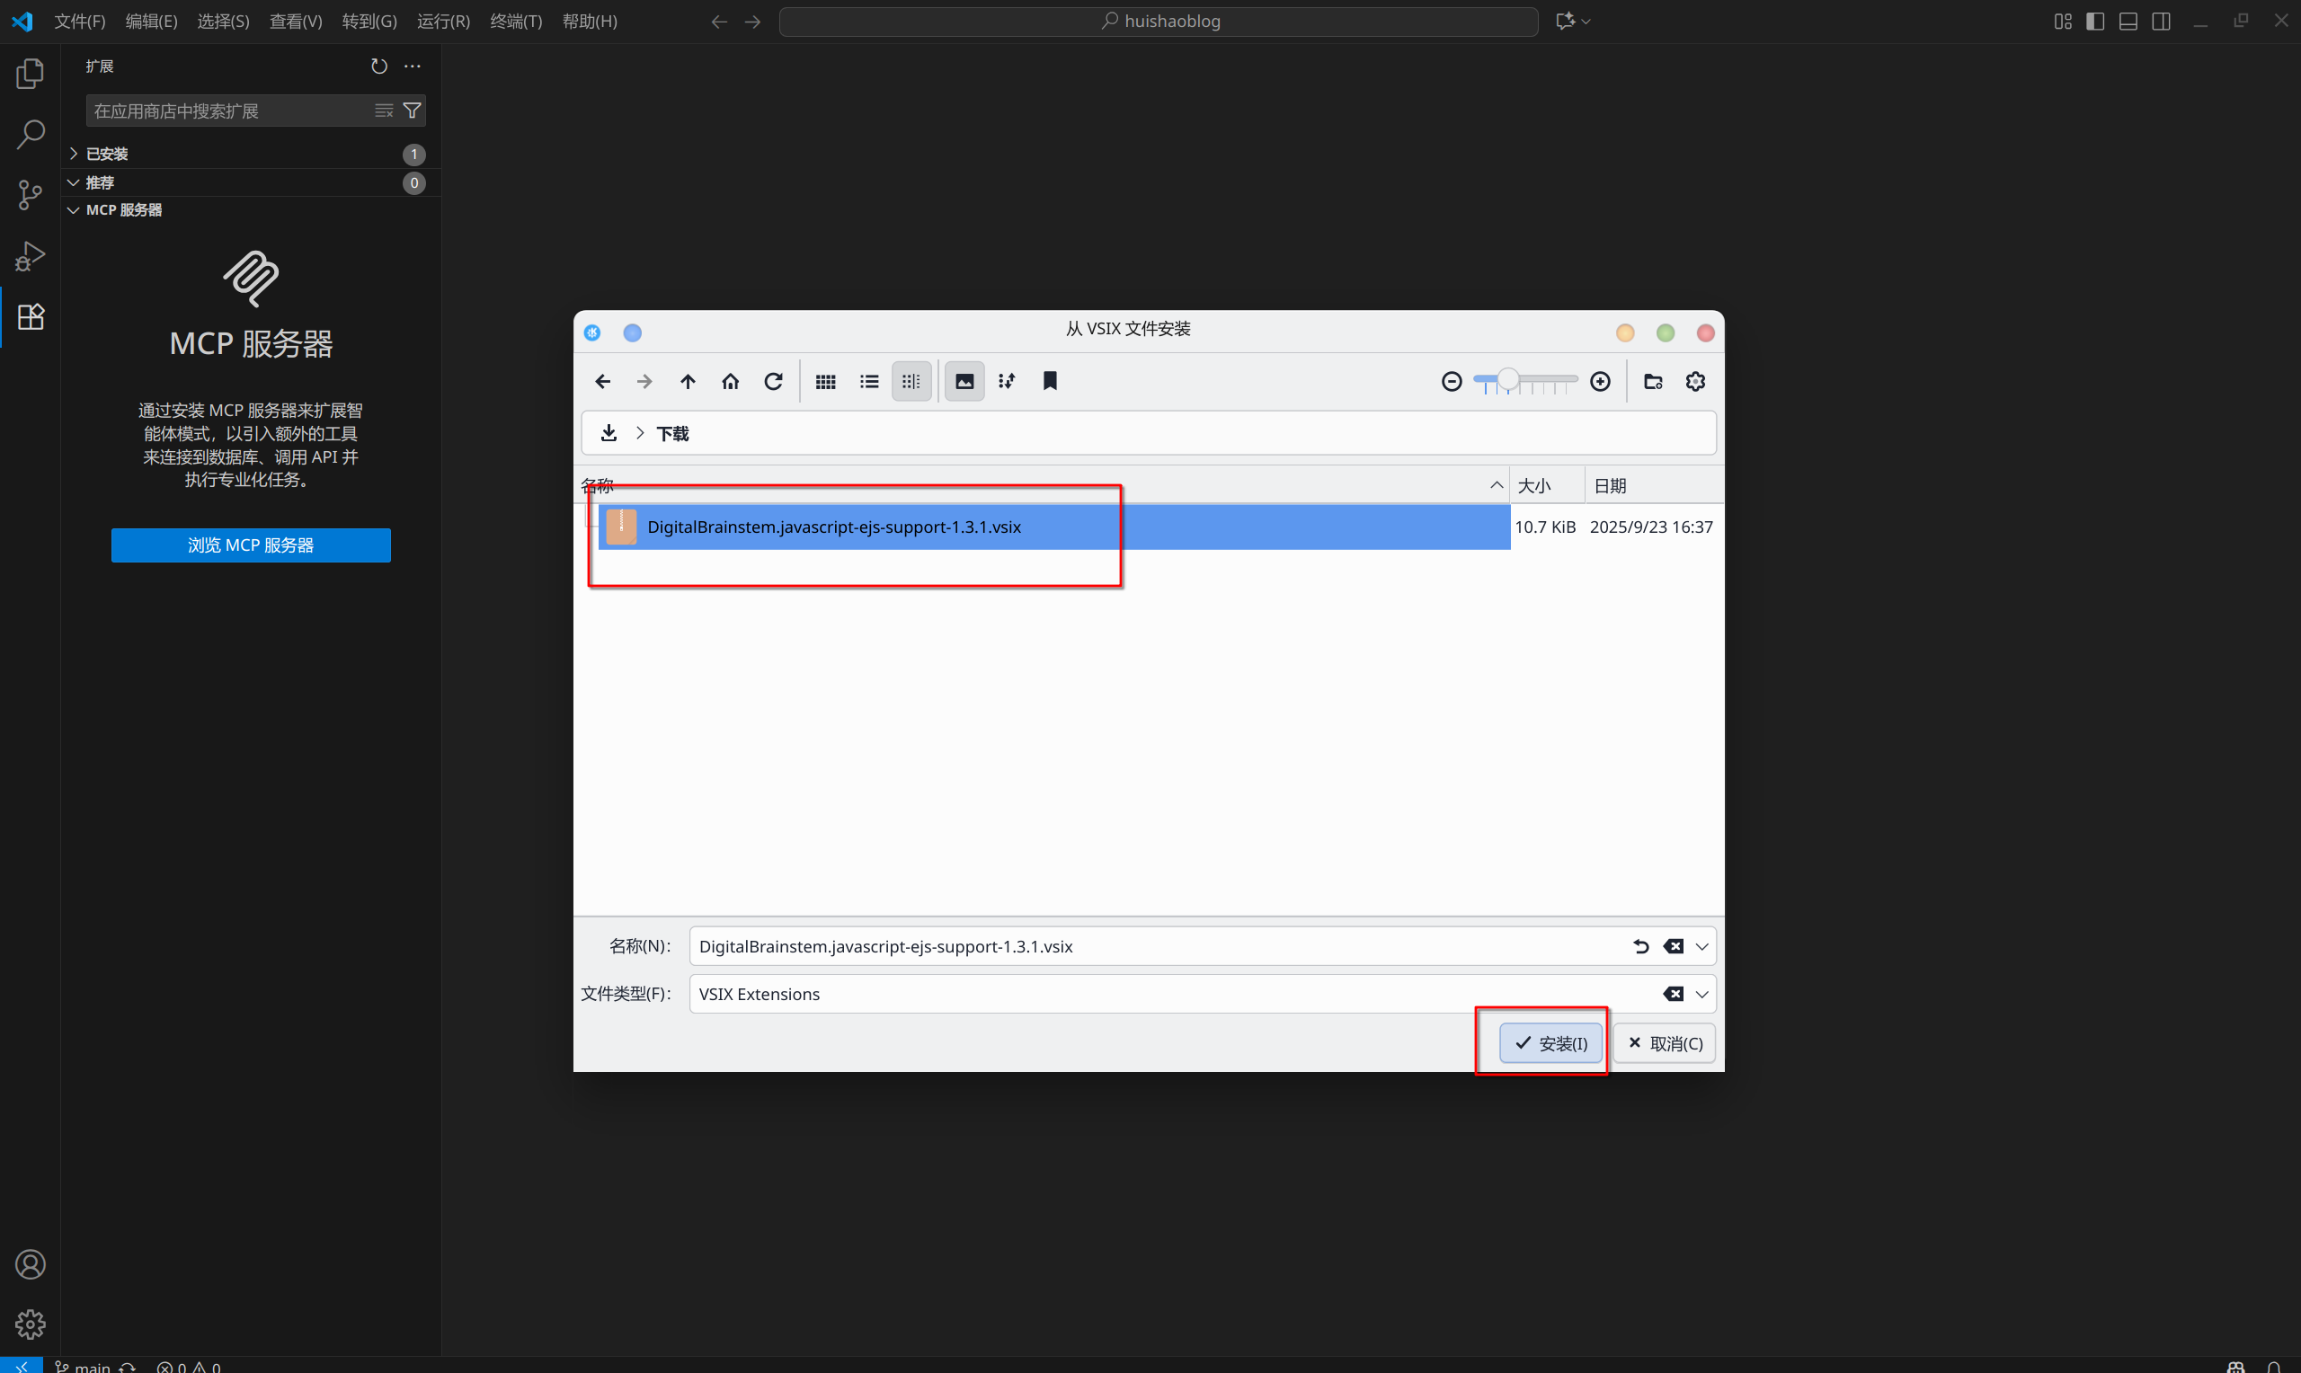Open the 查看(V) menu
The image size is (2301, 1373).
pyautogui.click(x=295, y=22)
